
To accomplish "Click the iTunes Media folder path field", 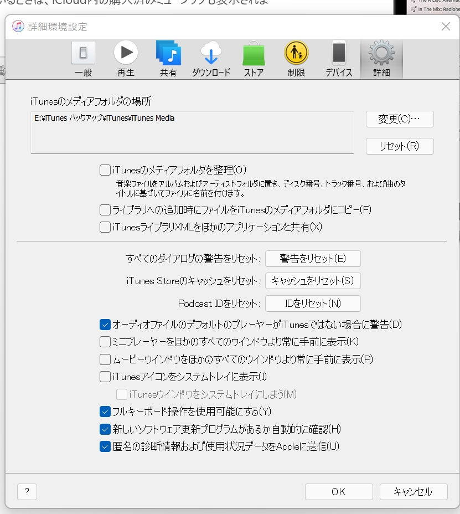I will tap(192, 132).
